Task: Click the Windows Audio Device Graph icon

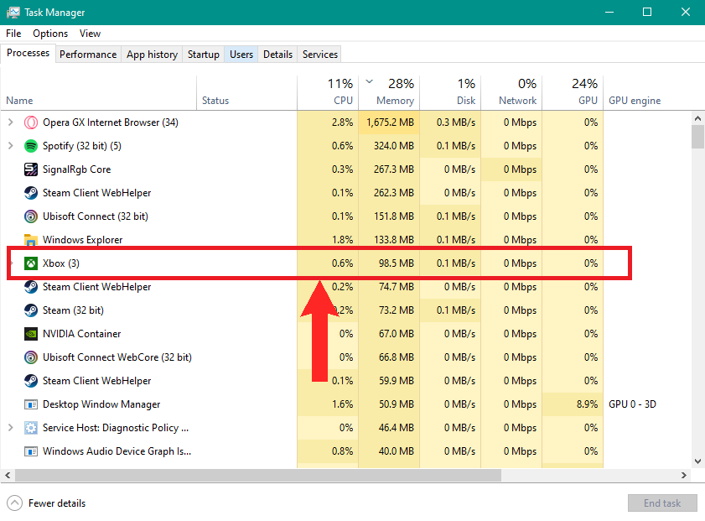Action: click(31, 451)
